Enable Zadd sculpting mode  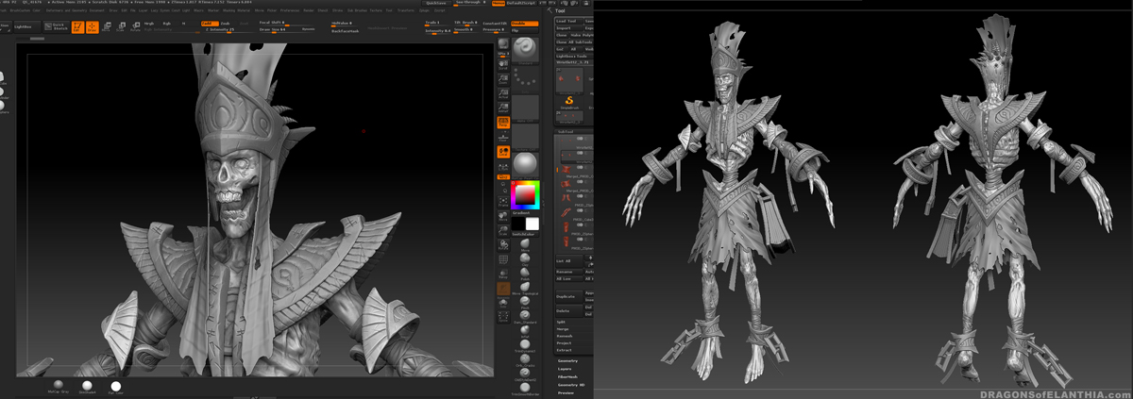[209, 23]
